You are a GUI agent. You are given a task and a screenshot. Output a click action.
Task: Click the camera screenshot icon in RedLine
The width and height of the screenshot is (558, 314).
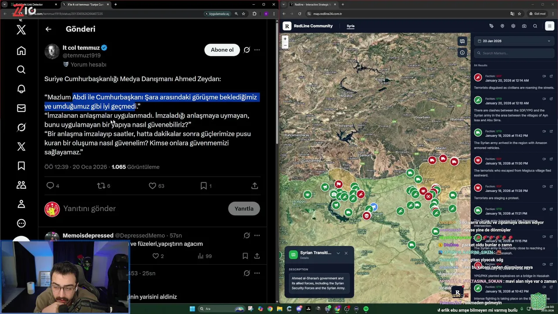(524, 26)
